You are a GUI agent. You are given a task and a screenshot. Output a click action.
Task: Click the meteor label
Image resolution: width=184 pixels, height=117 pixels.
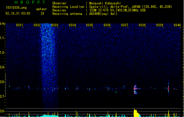coord(42,9)
